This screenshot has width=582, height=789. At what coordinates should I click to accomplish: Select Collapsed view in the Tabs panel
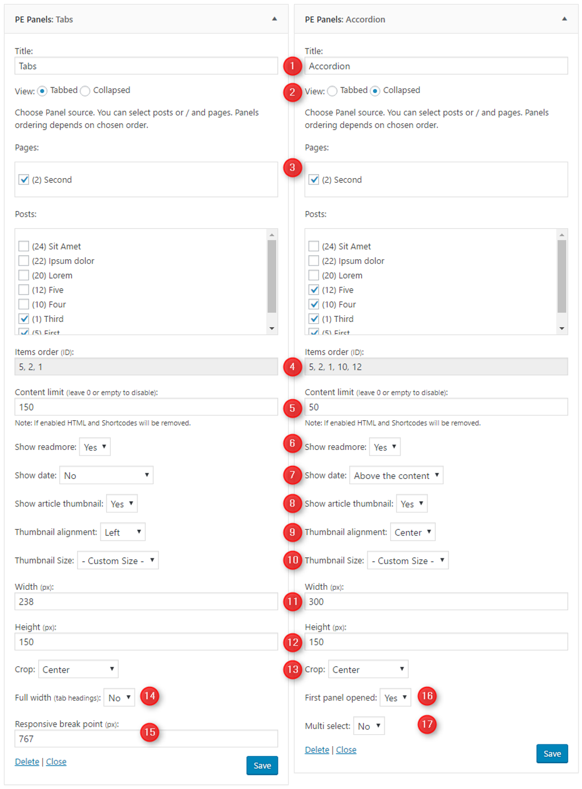click(84, 90)
